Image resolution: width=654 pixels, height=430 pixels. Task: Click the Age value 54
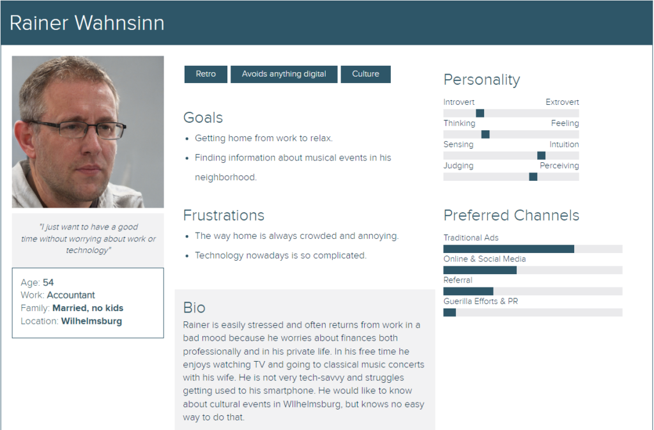click(x=48, y=282)
